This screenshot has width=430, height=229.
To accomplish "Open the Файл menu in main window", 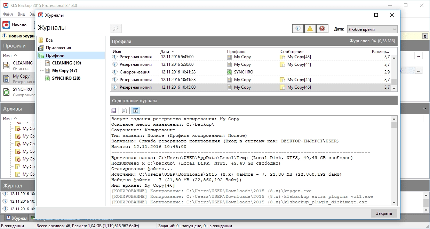I will (8, 14).
